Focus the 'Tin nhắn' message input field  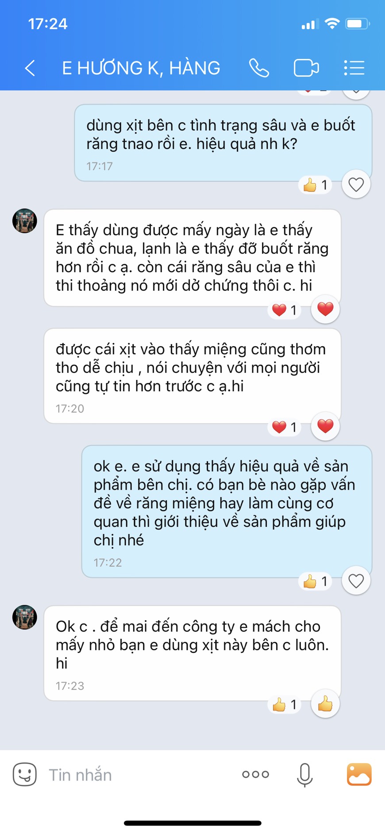[137, 775]
